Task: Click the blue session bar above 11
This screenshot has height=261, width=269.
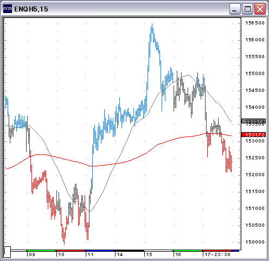Action: [100, 251]
